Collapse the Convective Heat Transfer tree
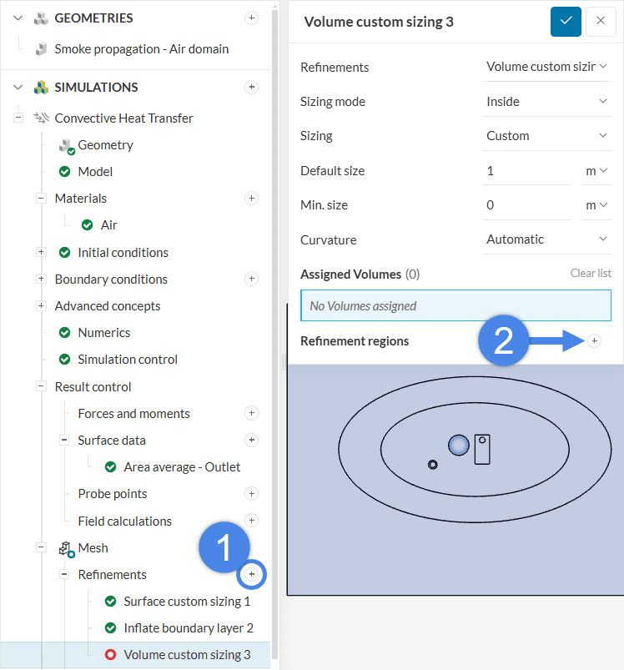This screenshot has width=624, height=670. [18, 118]
